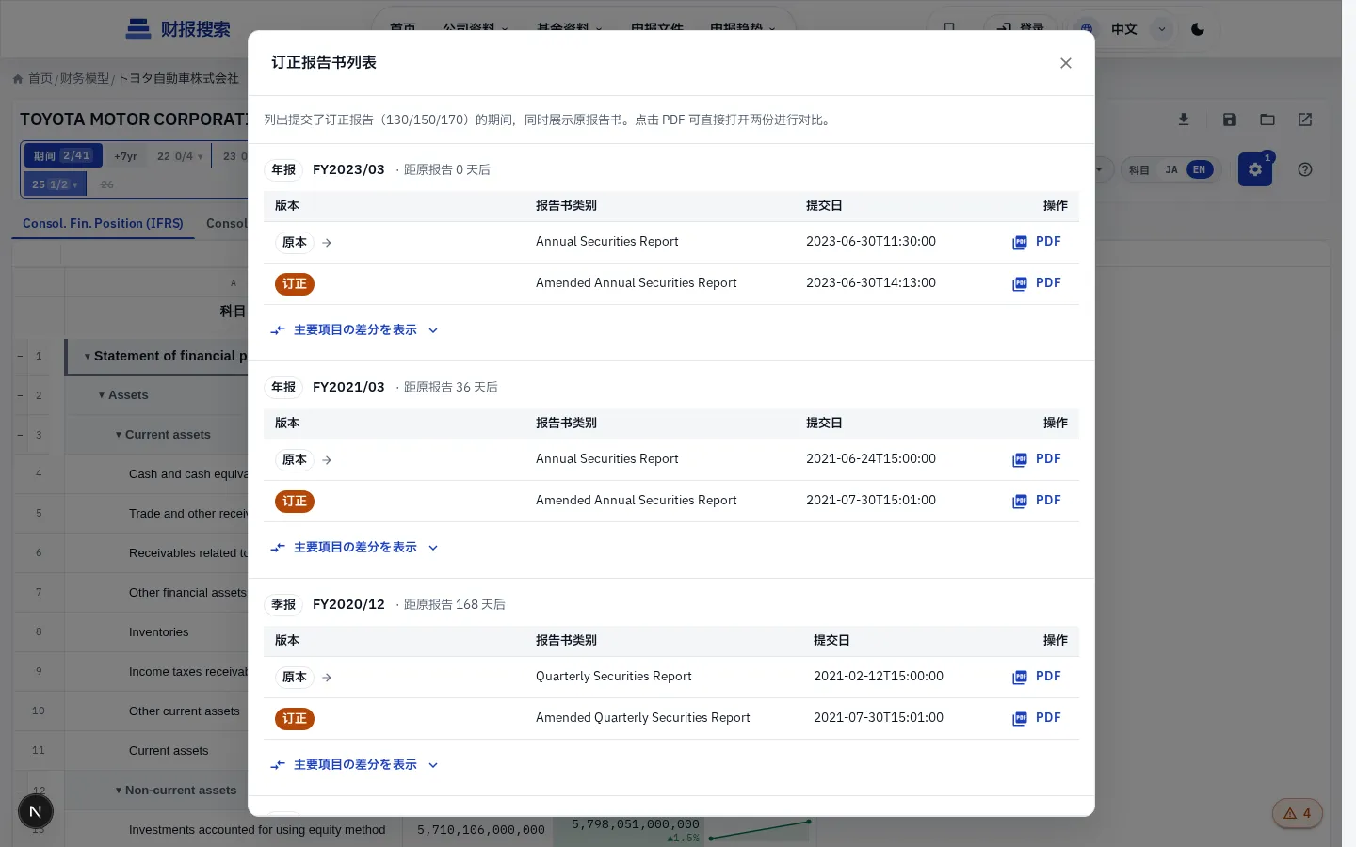Viewport: 1356px width, 847px height.
Task: Open PDF icon for 2021-06-24 Annual Securities Report
Action: click(x=1020, y=460)
